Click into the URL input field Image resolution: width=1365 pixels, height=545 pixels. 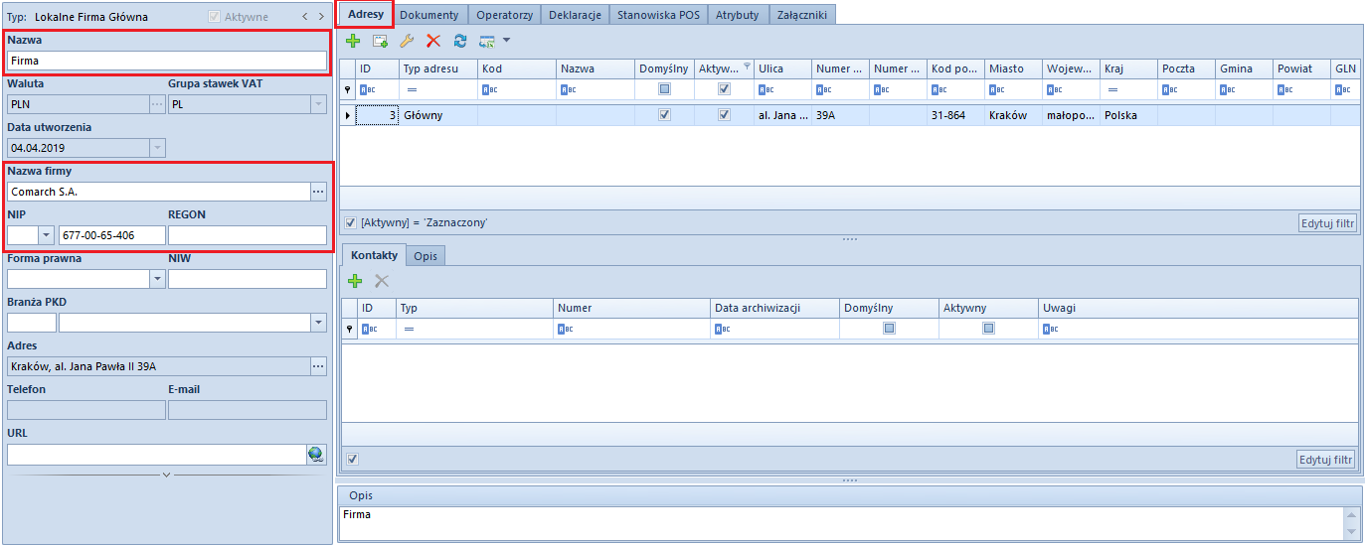click(156, 454)
